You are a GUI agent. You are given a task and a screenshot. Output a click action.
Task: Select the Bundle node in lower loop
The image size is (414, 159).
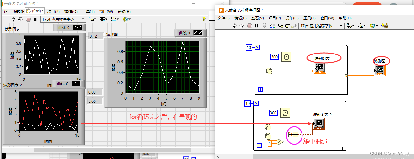293,134
